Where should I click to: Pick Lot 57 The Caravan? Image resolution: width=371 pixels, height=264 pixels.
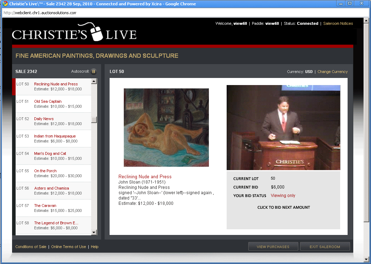pos(45,206)
